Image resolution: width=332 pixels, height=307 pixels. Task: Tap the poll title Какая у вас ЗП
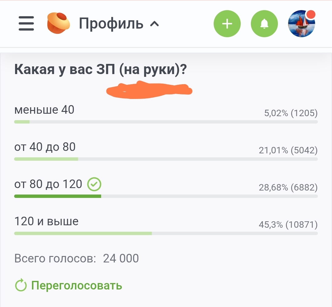click(x=101, y=69)
